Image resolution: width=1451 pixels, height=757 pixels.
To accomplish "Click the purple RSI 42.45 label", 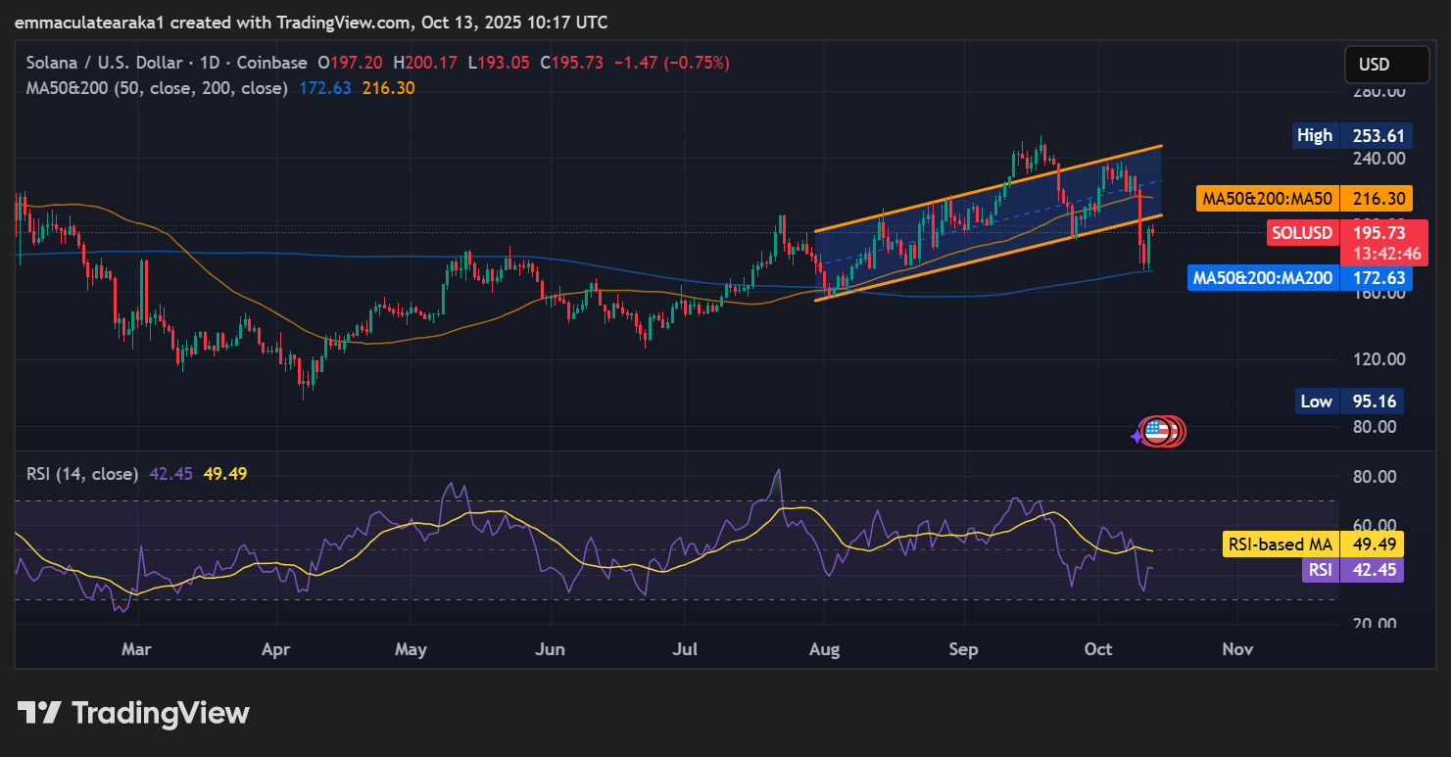I will pyautogui.click(x=1352, y=570).
